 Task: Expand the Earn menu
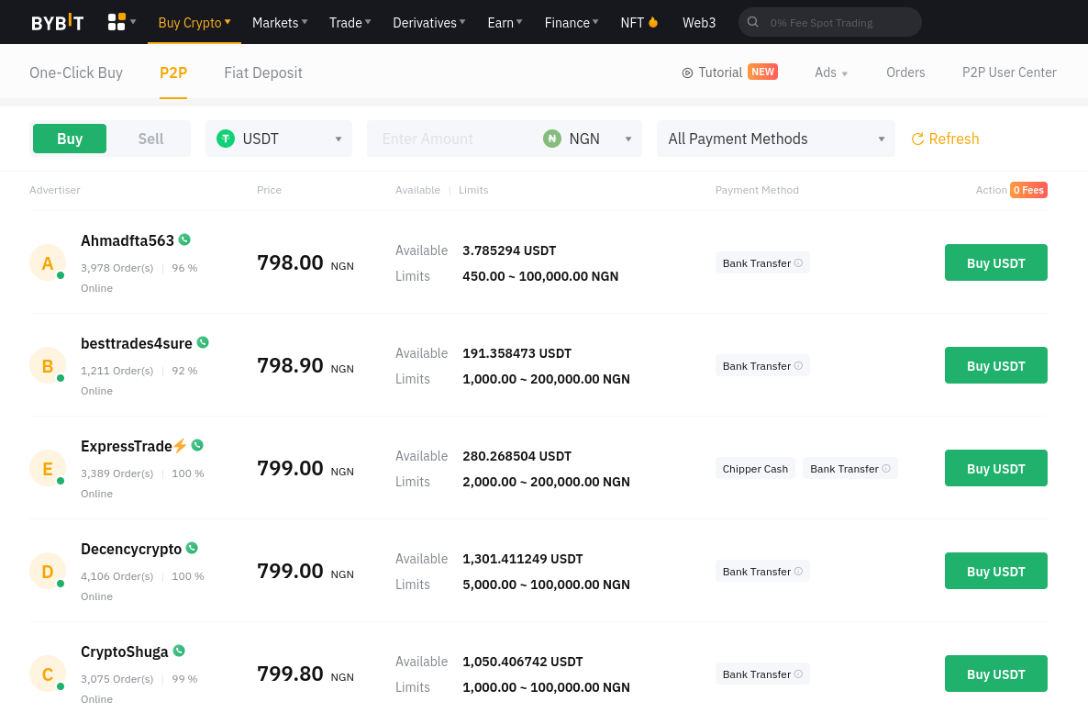coord(505,23)
